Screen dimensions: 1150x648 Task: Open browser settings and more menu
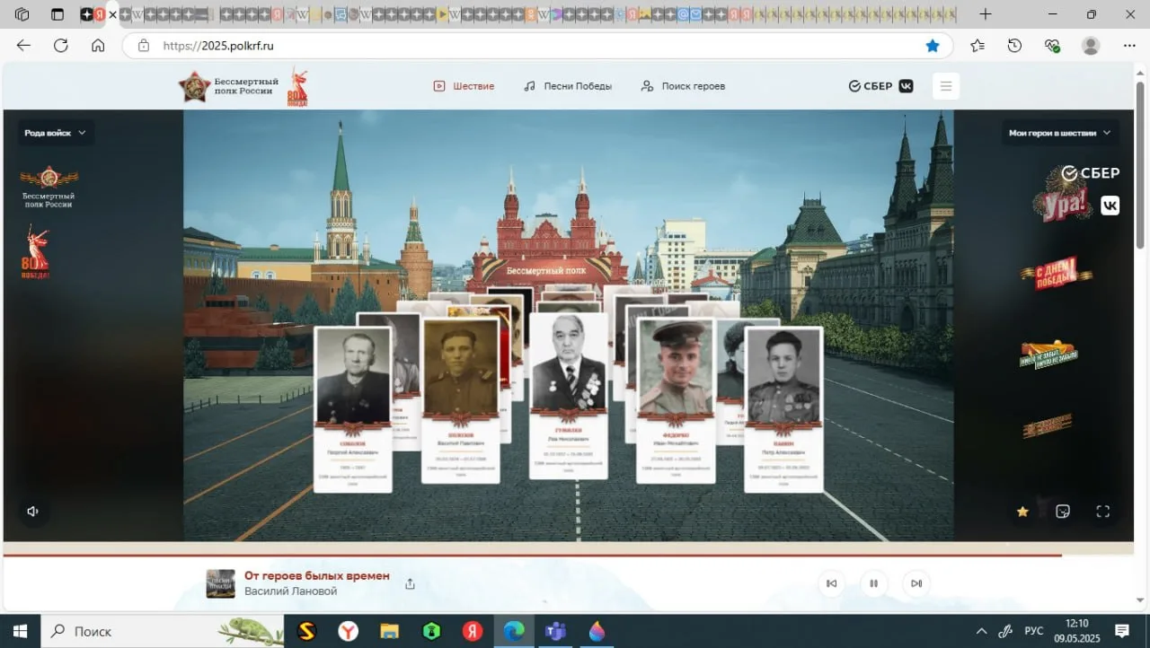pos(1129,46)
